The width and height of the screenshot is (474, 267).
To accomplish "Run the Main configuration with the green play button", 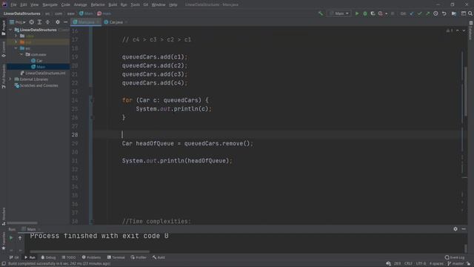I will point(357,13).
